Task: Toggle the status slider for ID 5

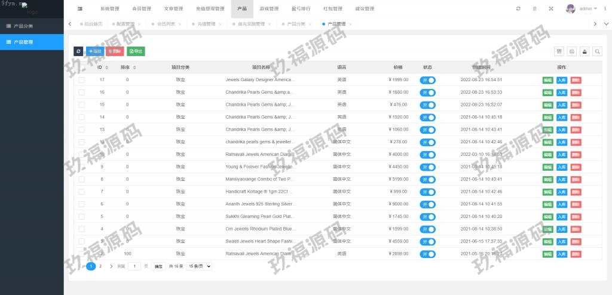Action: tap(427, 216)
